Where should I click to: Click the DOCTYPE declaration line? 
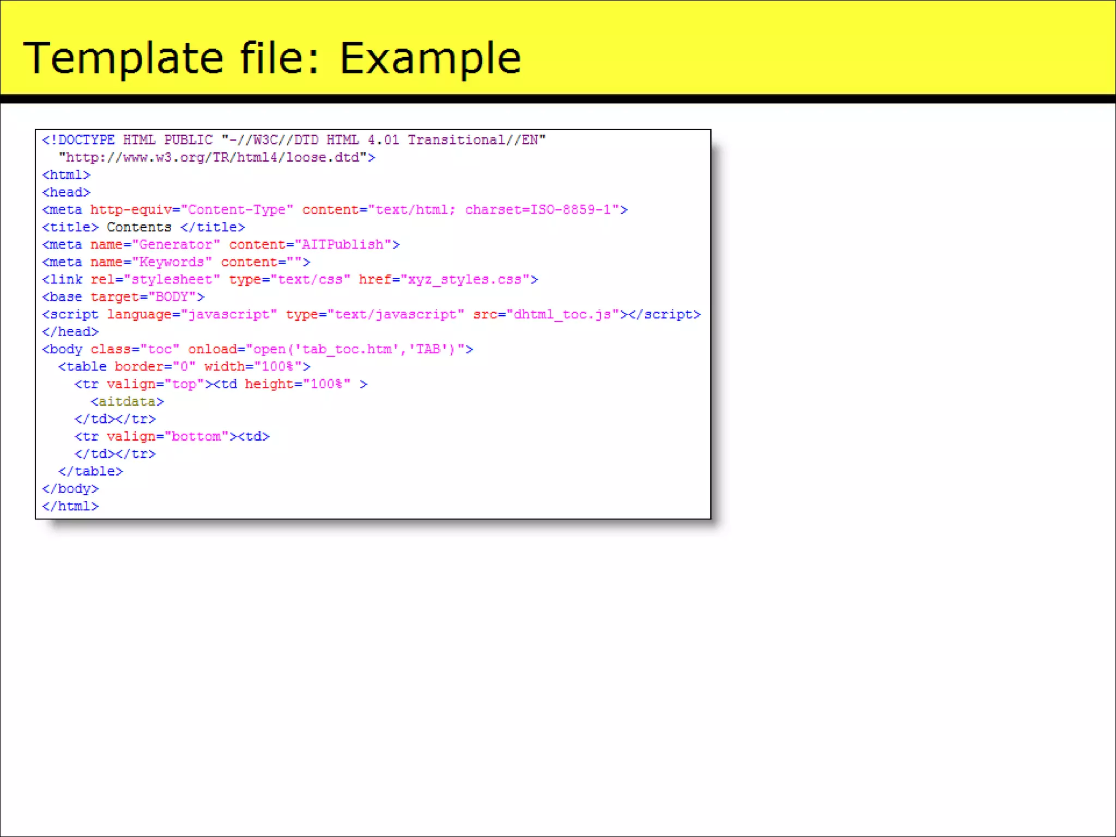click(293, 140)
